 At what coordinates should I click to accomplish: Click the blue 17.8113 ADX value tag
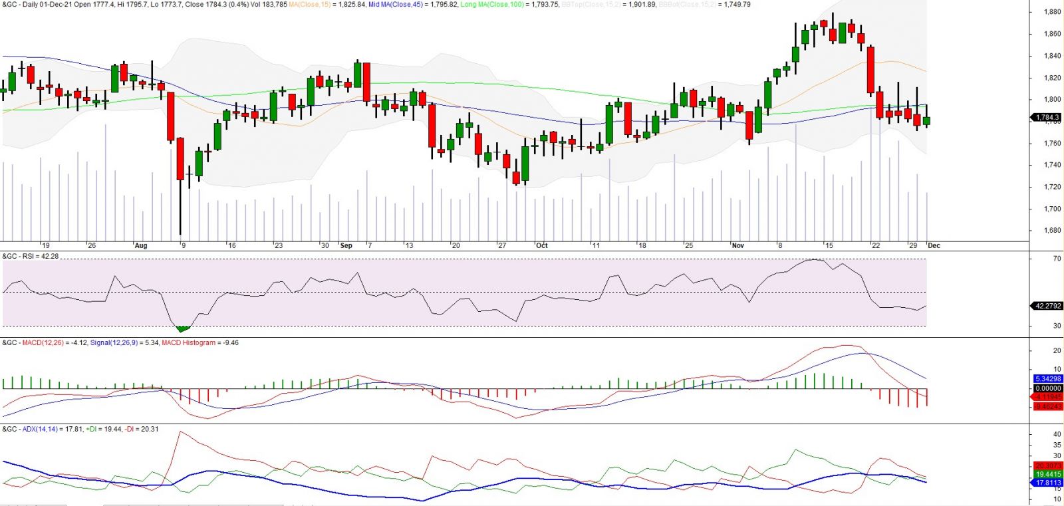(x=1048, y=483)
